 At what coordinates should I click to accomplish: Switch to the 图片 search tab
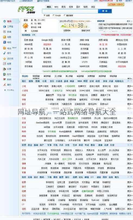coord(78,7)
